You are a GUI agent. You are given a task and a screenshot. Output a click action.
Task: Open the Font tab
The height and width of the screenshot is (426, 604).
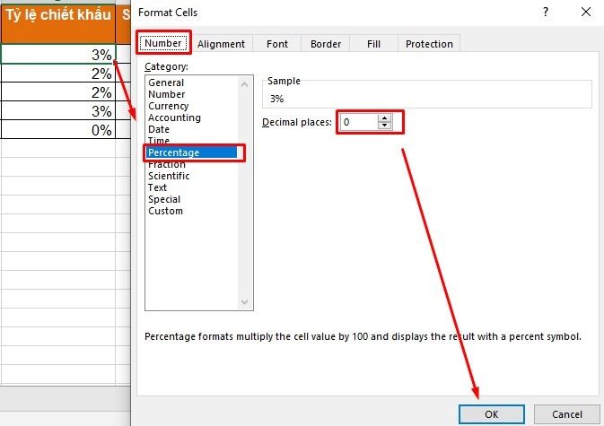pyautogui.click(x=277, y=44)
